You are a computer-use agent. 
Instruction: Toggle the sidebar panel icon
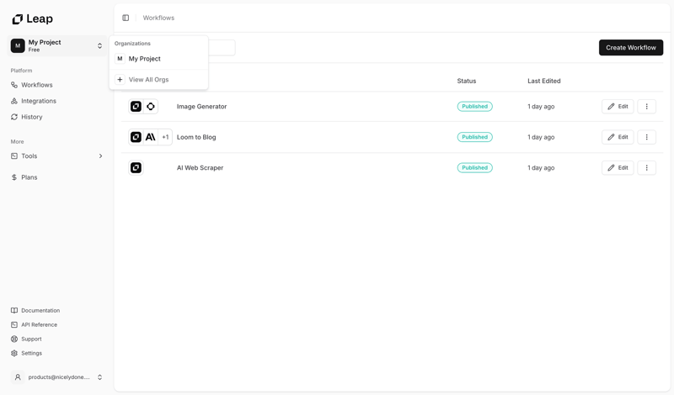(126, 18)
